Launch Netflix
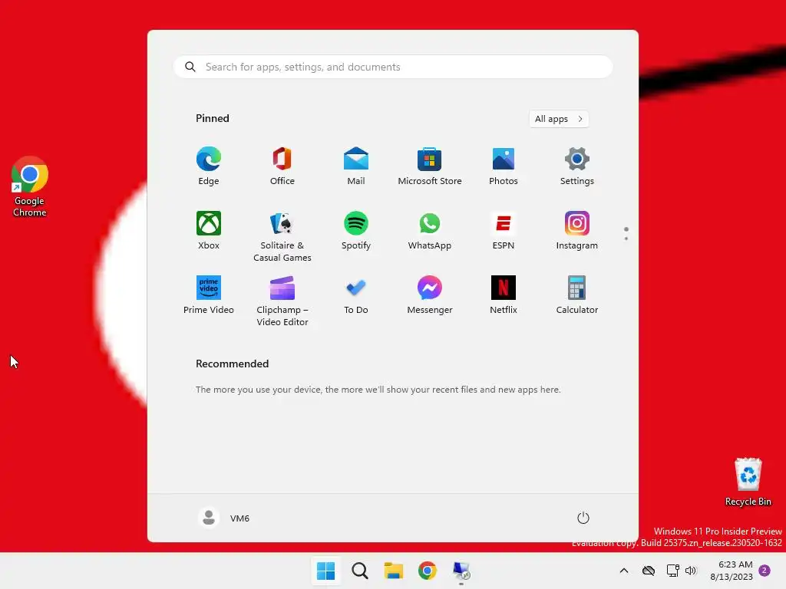Viewport: 786px width, 589px height. [x=504, y=295]
